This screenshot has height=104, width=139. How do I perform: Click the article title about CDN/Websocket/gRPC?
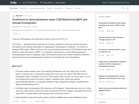[x=50, y=21]
